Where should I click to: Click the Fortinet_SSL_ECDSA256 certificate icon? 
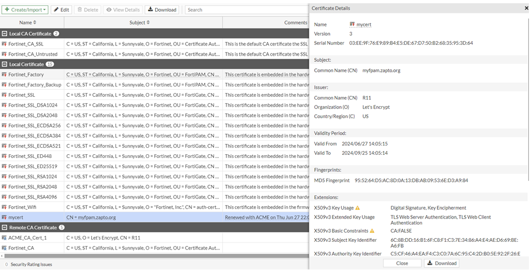pos(4,126)
